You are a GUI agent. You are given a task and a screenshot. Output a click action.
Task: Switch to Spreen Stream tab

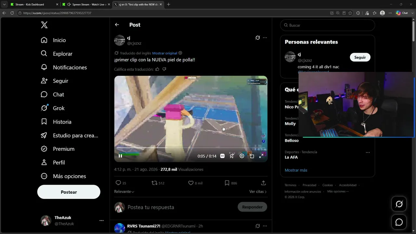[x=86, y=4]
